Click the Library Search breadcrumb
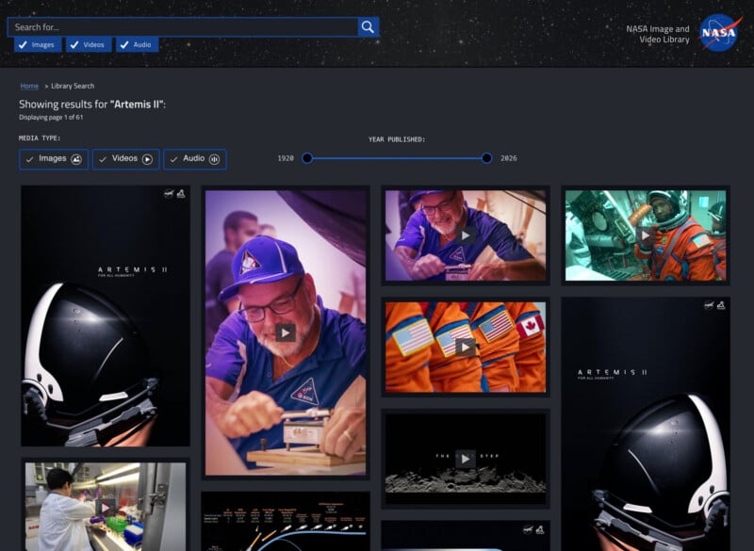Screen dimensions: 754x551 coord(74,86)
